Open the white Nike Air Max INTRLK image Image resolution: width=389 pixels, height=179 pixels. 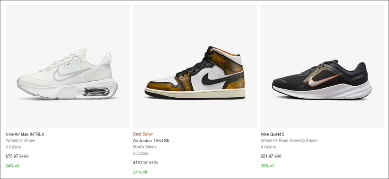click(x=67, y=67)
